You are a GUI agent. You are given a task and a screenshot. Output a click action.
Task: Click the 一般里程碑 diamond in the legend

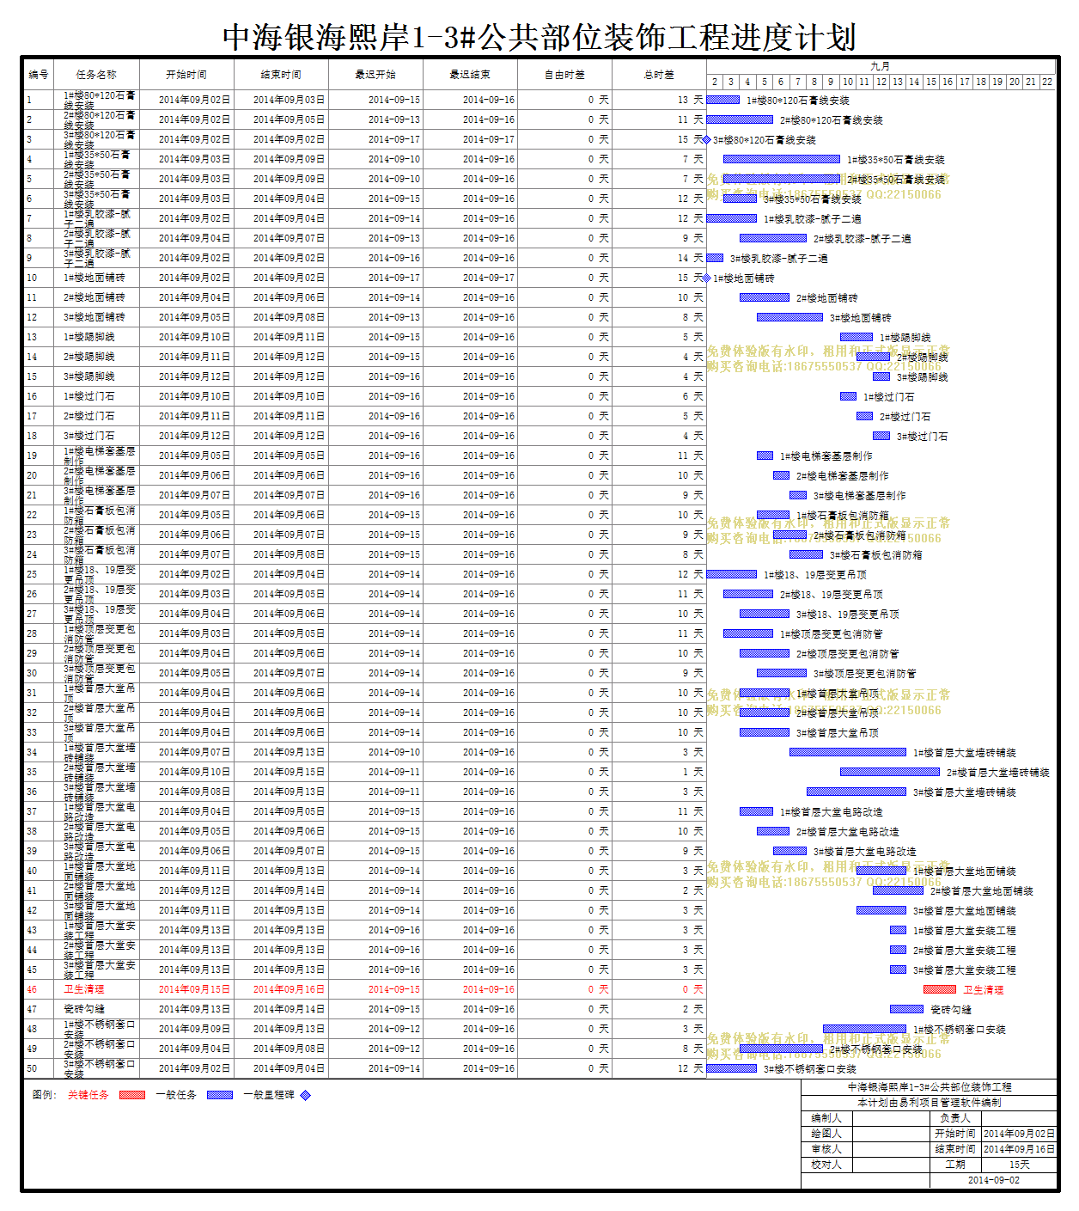tap(305, 1095)
